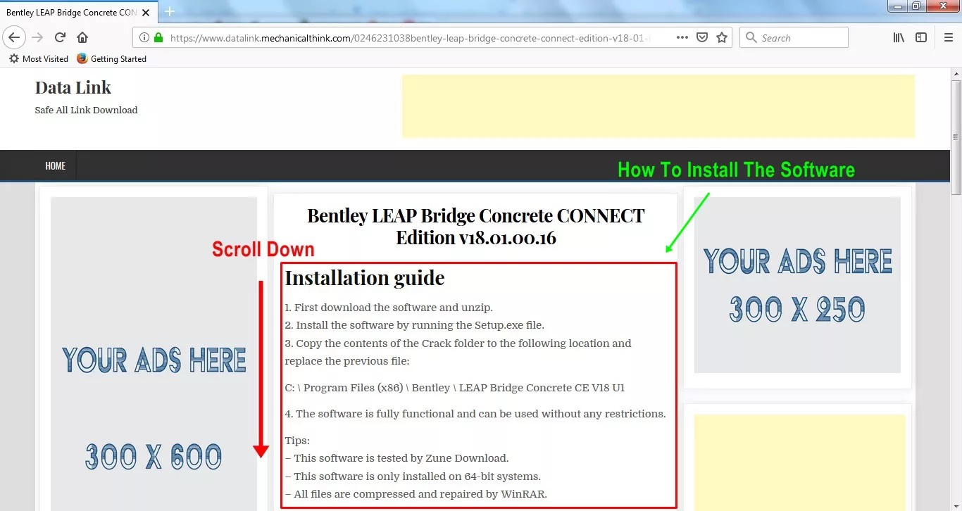Open the browser home page
Viewport: 962px width, 511px height.
(82, 38)
